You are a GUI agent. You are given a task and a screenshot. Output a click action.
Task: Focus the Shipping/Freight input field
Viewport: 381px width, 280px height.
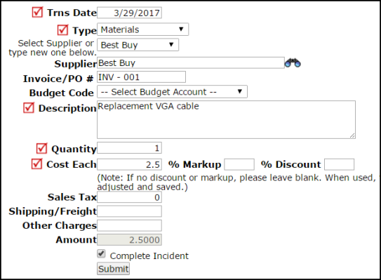coord(129,211)
